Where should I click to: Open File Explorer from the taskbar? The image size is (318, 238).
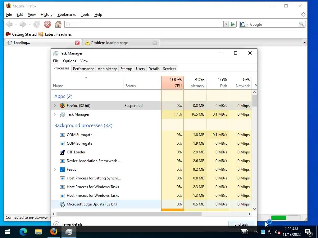pos(38,232)
